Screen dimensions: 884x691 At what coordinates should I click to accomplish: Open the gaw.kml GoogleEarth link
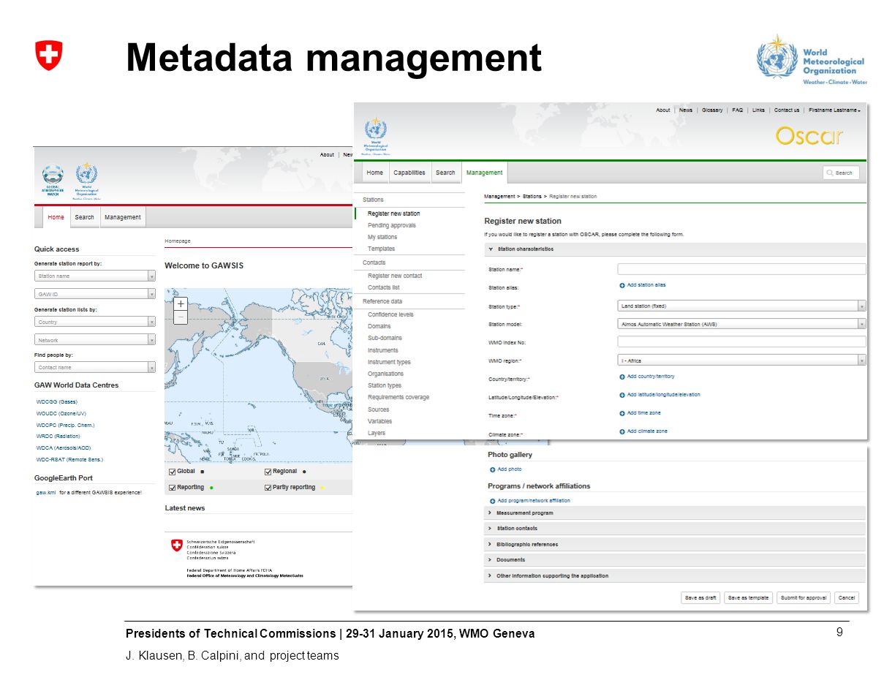click(x=46, y=493)
